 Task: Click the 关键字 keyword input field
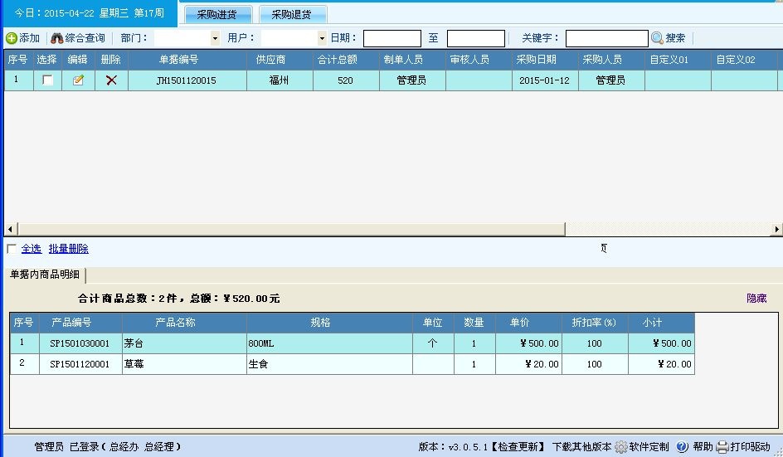(x=606, y=38)
